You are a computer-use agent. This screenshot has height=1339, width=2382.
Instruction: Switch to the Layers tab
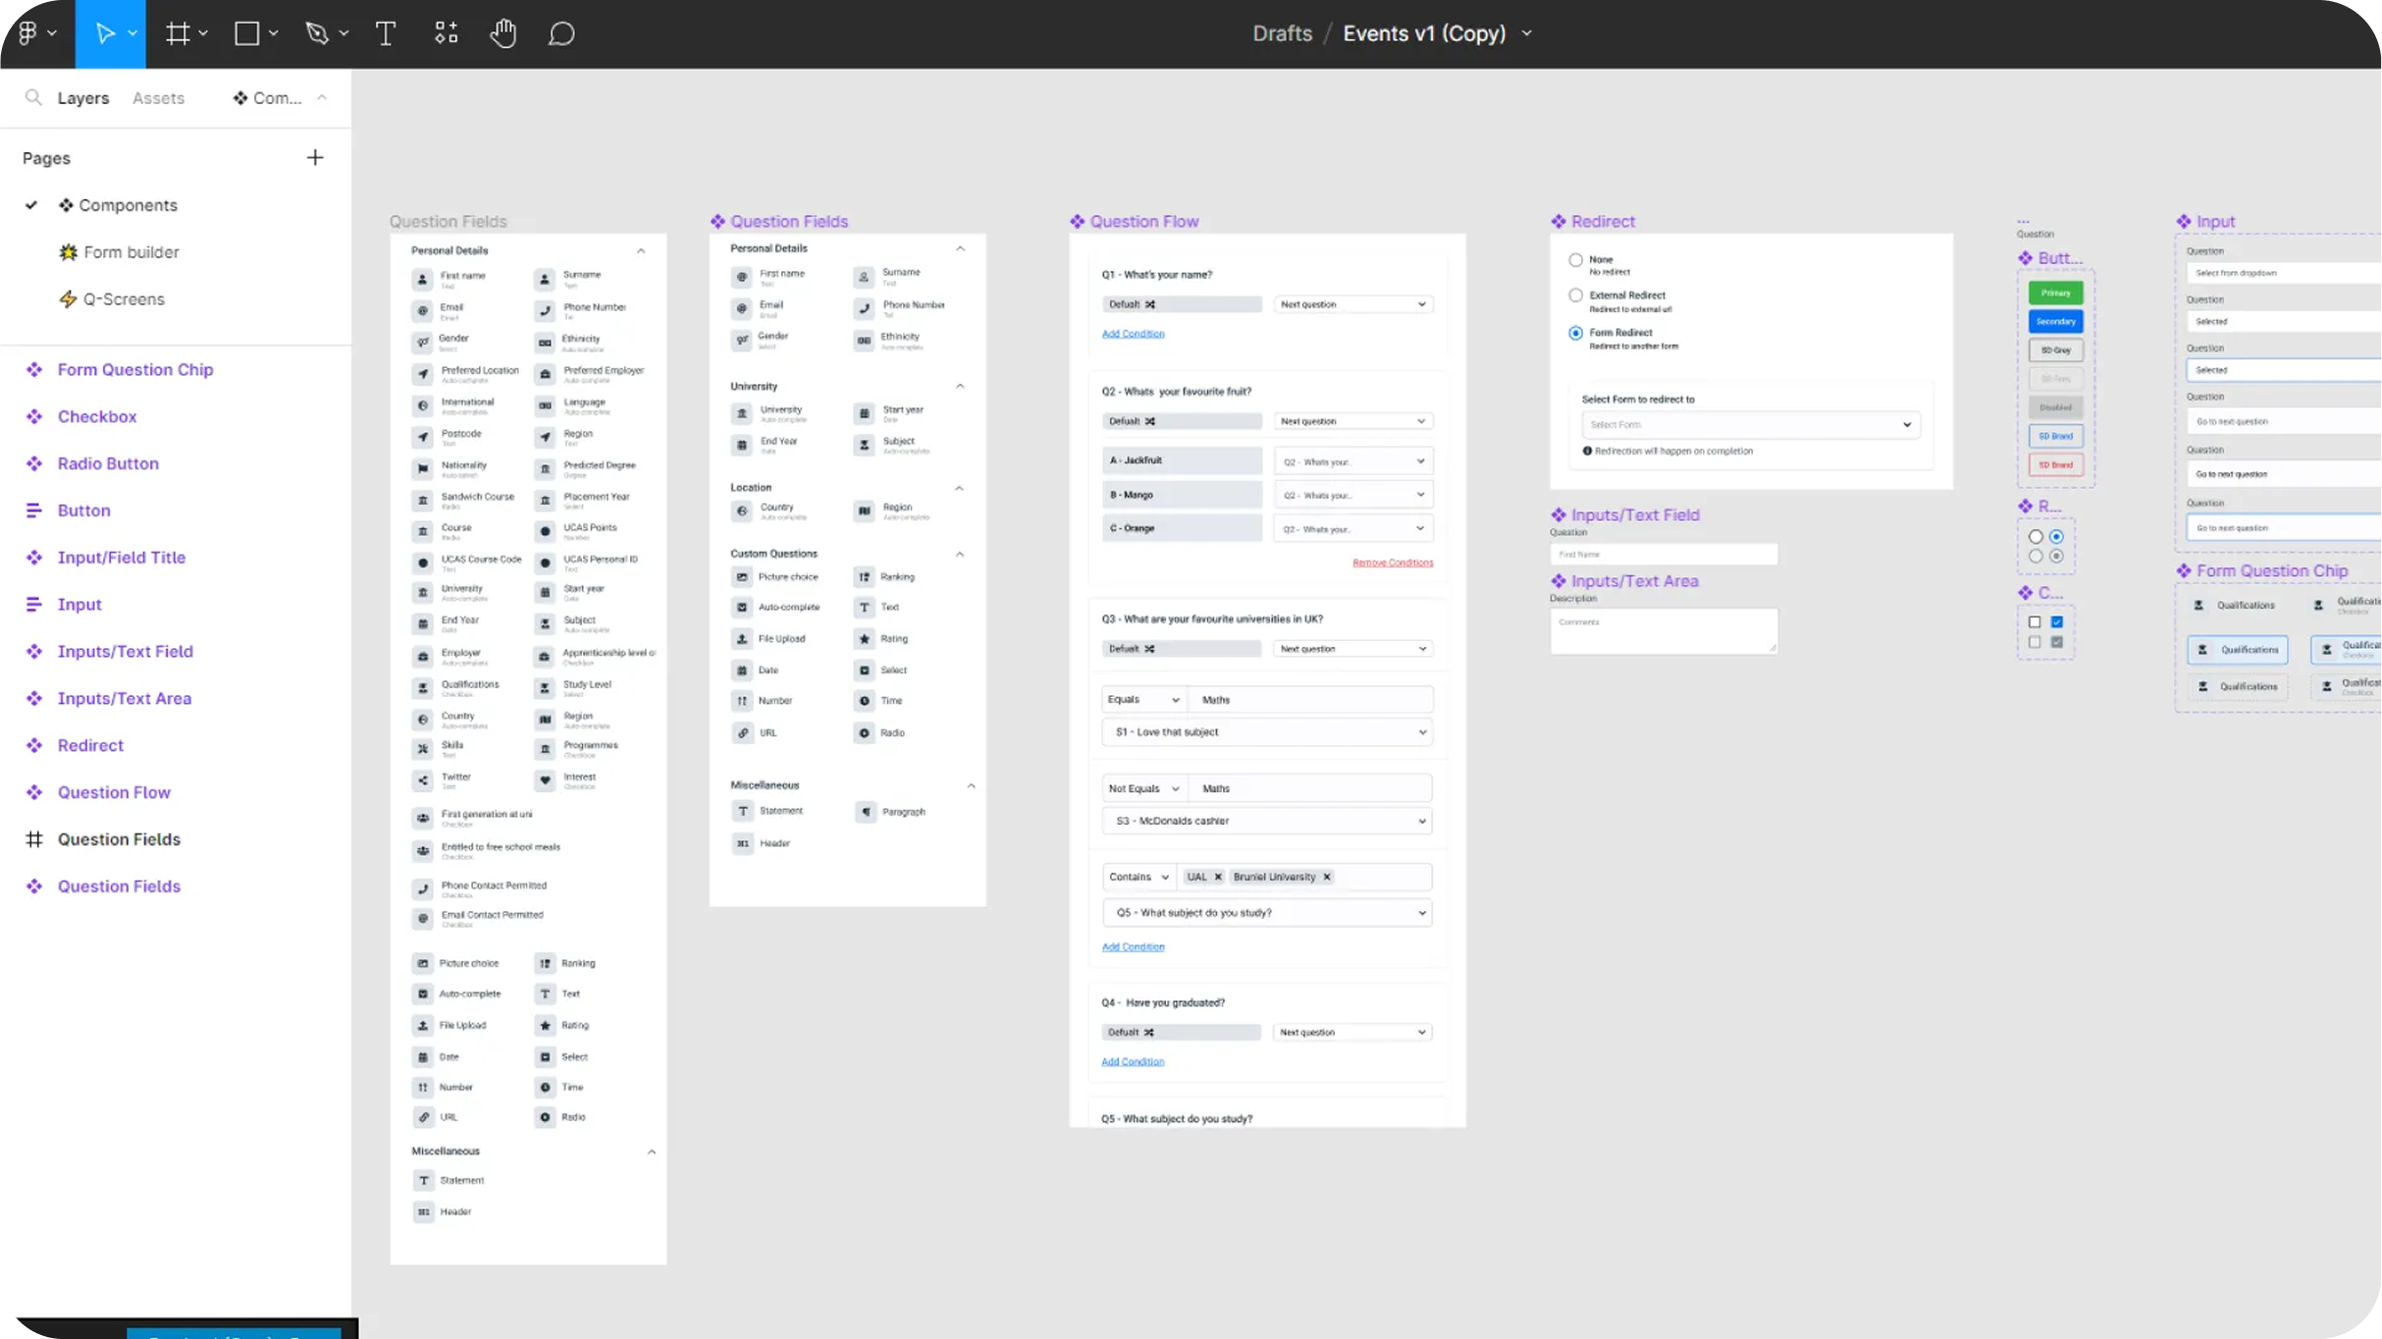coord(82,97)
